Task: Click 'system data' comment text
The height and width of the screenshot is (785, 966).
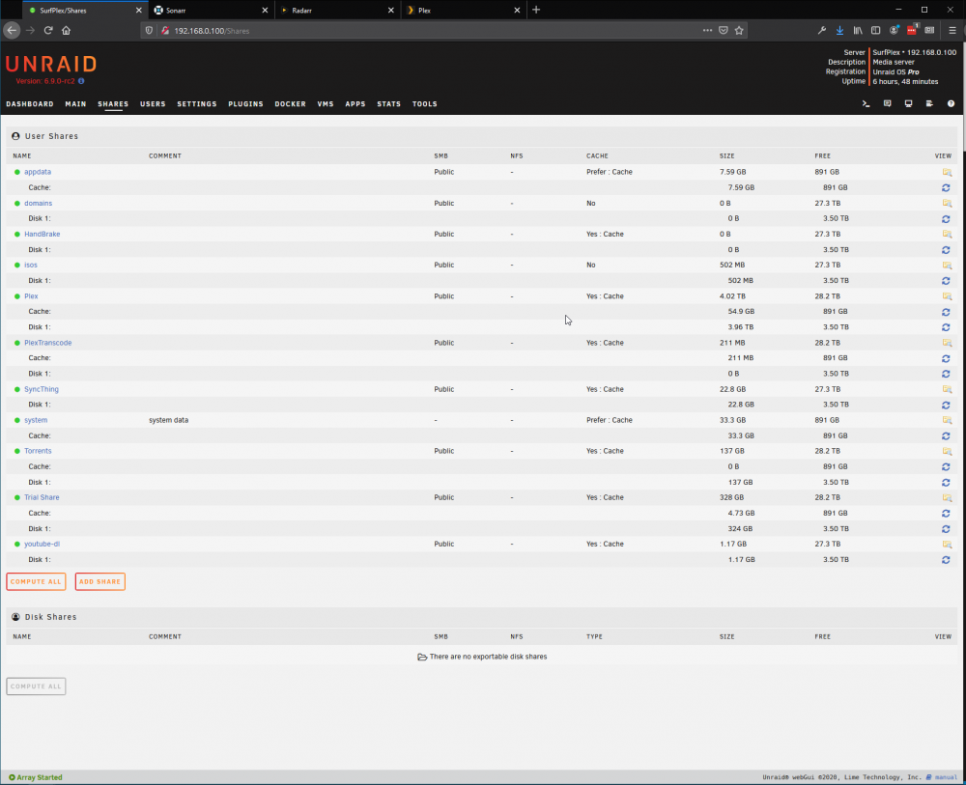Action: point(169,421)
